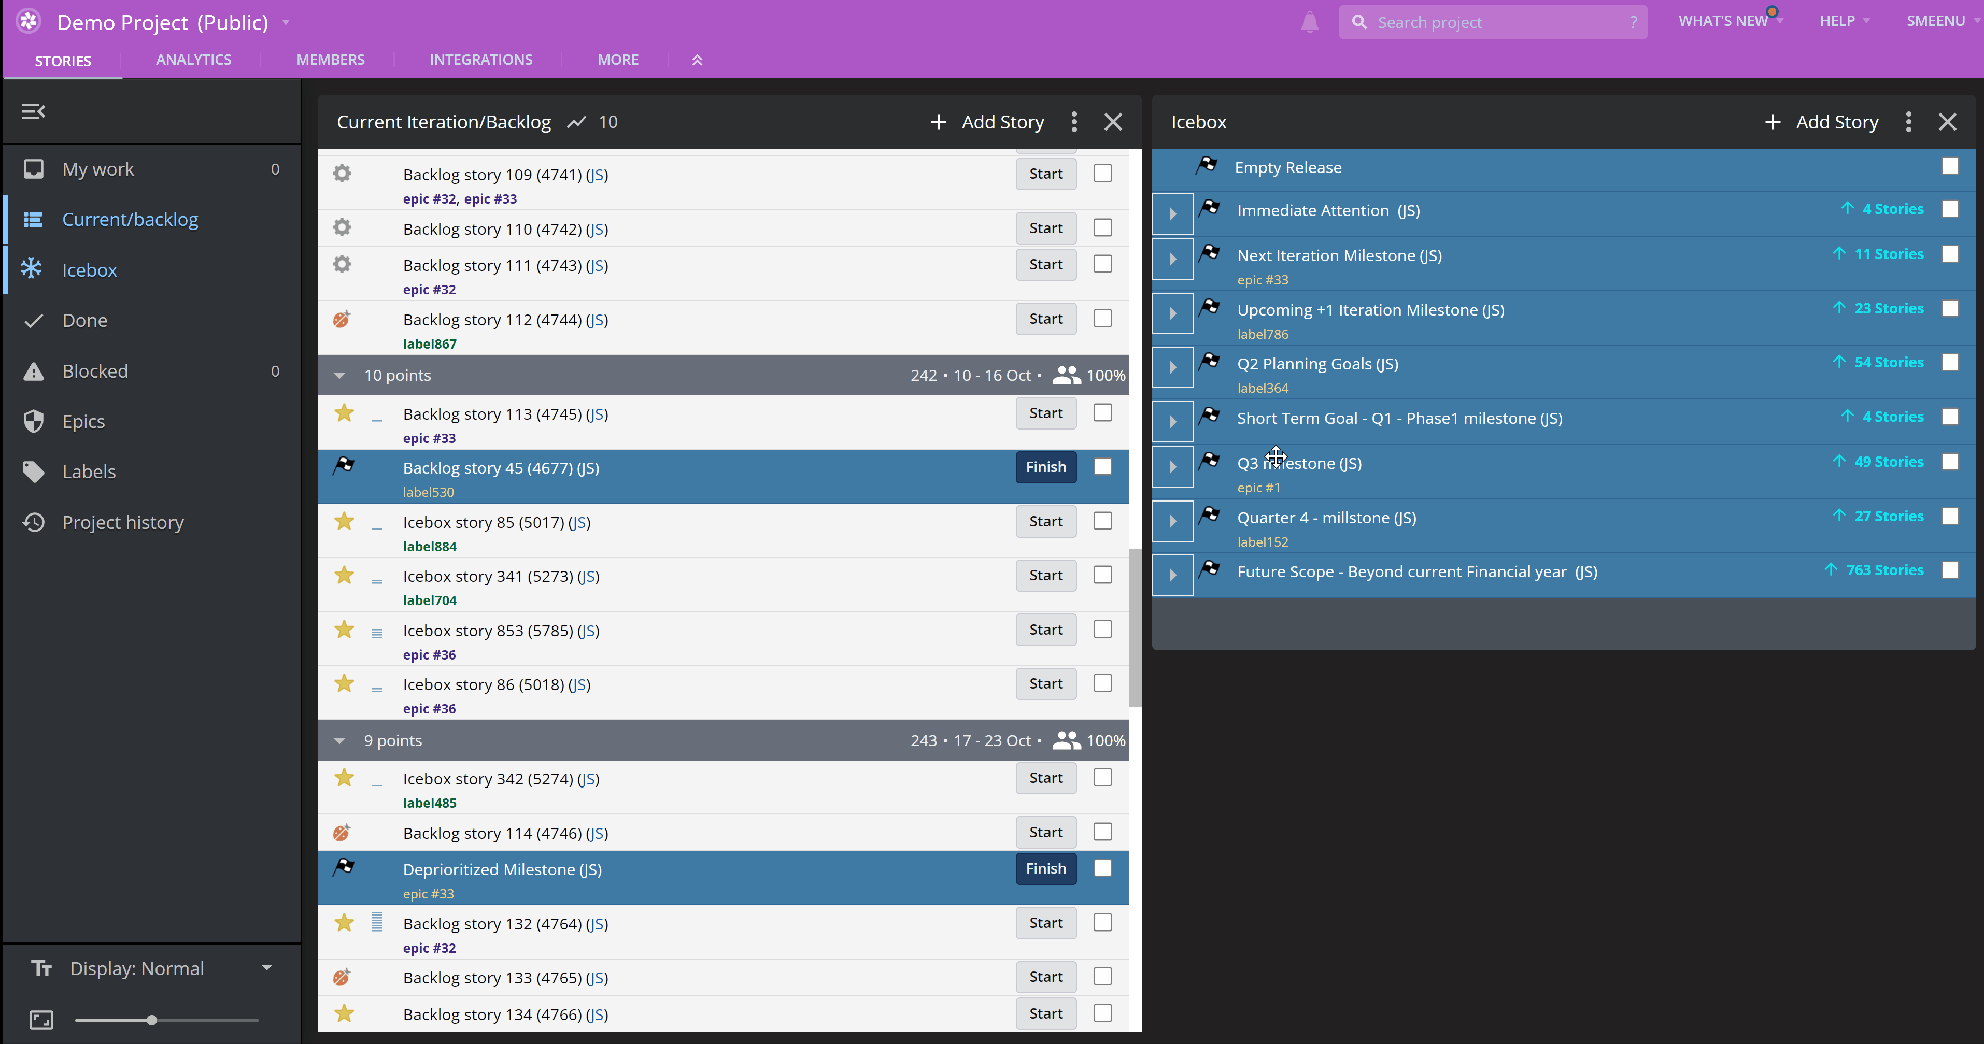Click the panel width slider handle
The image size is (1984, 1044).
pyautogui.click(x=152, y=1020)
